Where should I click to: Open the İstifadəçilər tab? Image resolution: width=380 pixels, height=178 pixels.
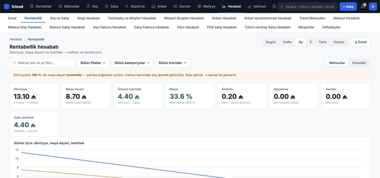(331, 27)
